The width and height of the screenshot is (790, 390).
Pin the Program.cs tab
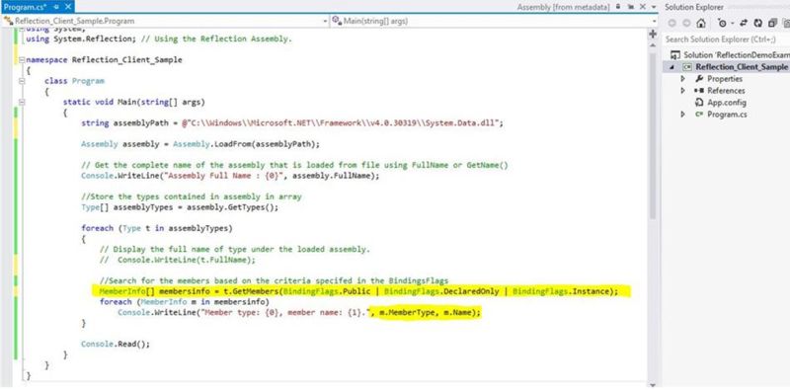[56, 7]
